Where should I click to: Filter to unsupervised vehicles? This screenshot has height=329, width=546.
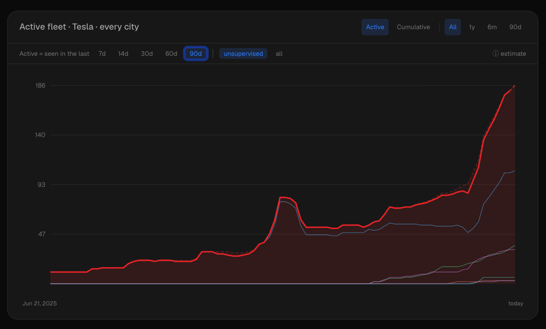(243, 54)
